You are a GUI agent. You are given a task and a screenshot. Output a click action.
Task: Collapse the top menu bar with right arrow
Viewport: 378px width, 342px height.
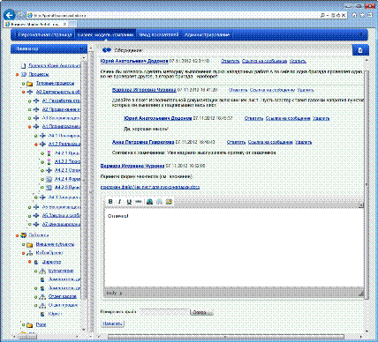pyautogui.click(x=361, y=34)
